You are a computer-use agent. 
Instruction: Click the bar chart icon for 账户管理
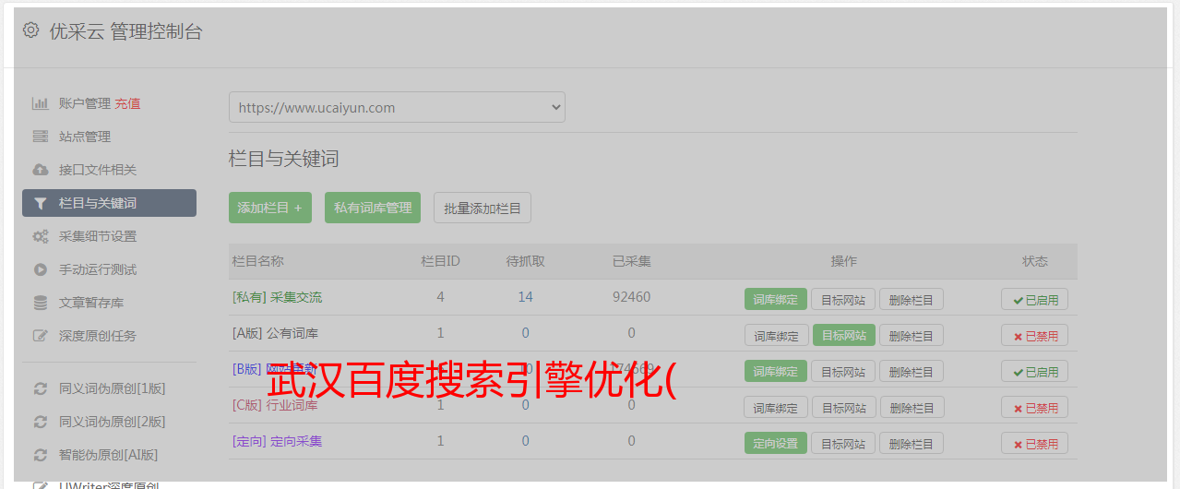click(x=40, y=103)
